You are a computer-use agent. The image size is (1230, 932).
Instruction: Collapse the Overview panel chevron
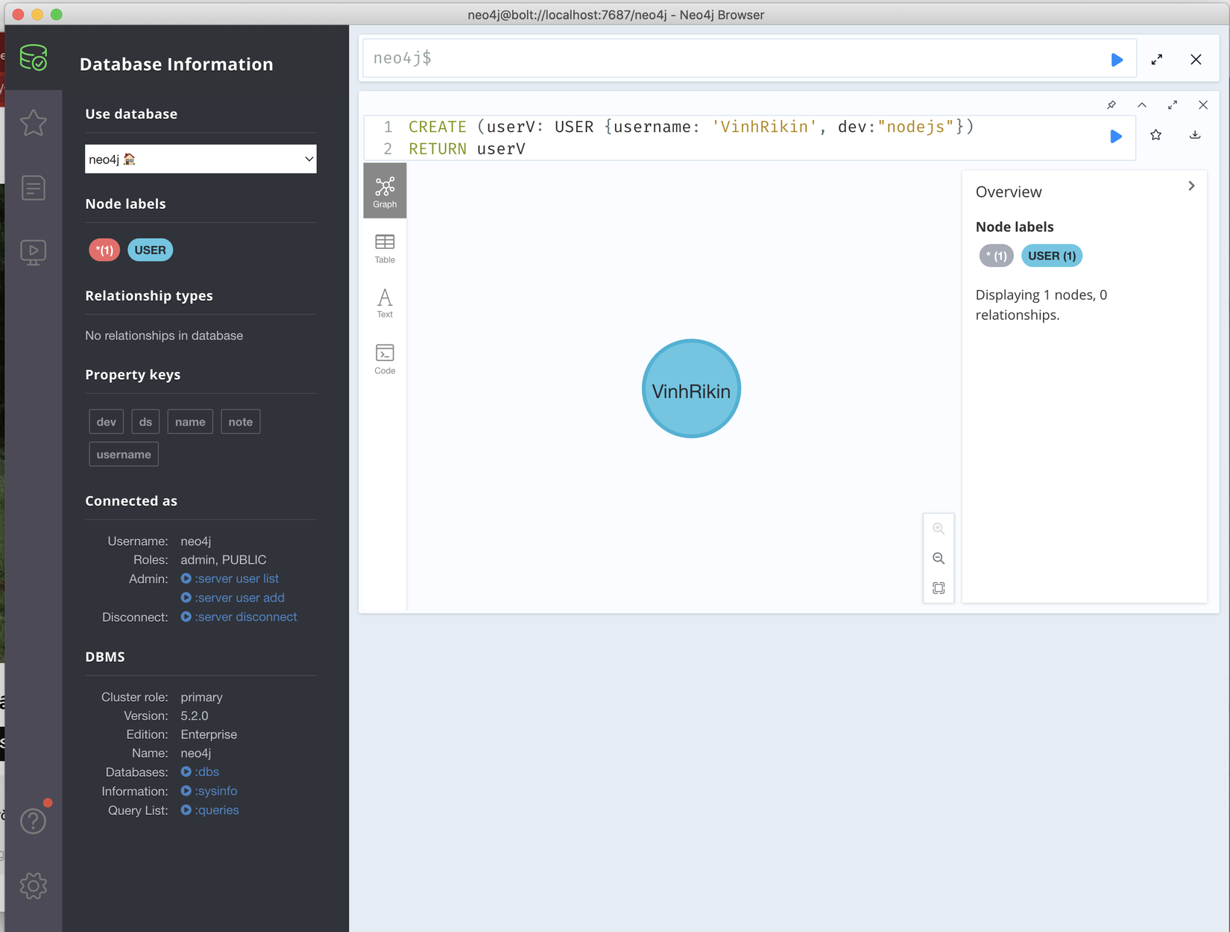(1191, 186)
